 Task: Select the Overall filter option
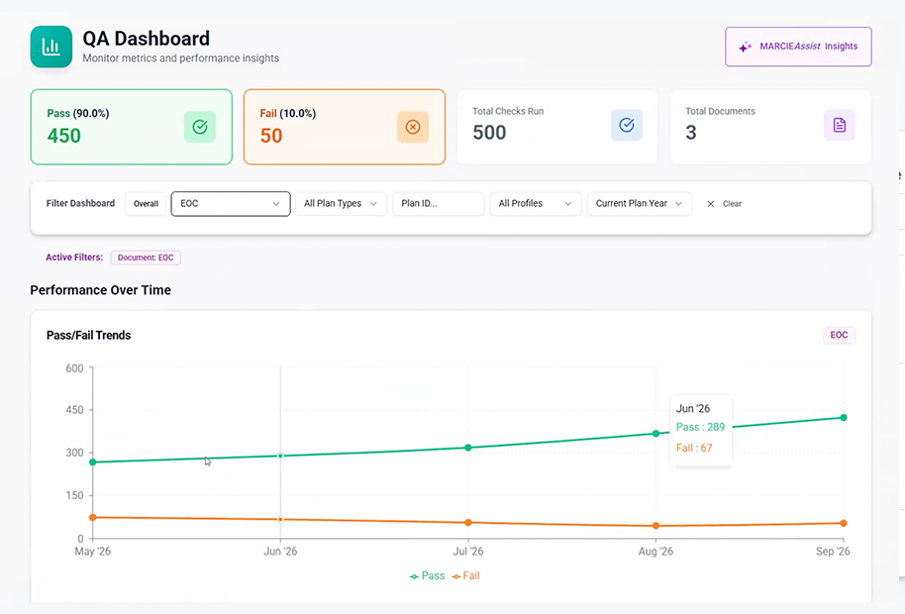point(145,204)
